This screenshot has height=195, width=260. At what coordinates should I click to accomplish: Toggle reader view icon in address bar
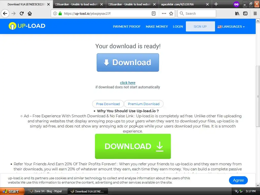click(154, 13)
